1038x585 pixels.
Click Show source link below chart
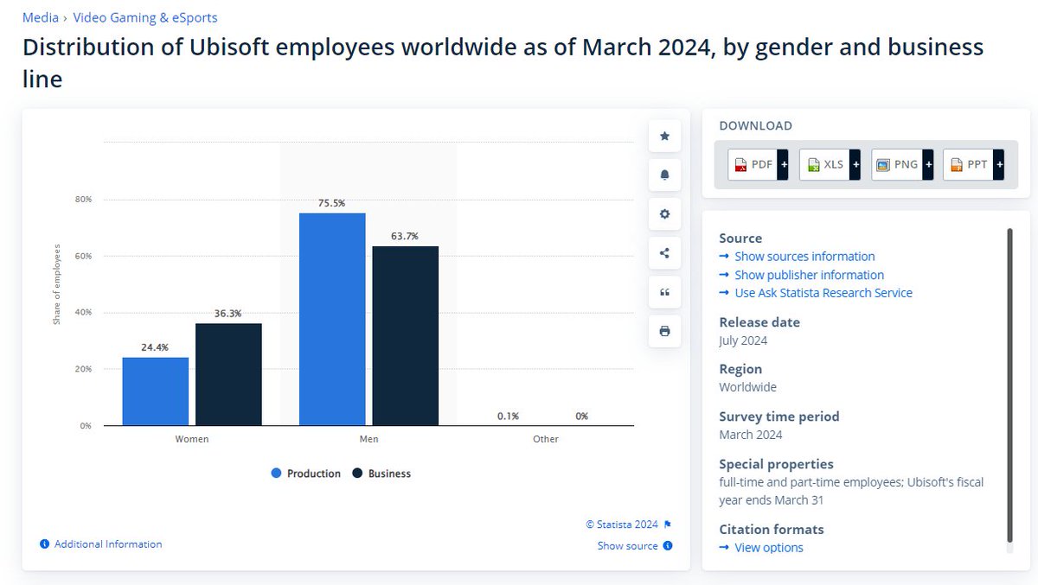[627, 546]
